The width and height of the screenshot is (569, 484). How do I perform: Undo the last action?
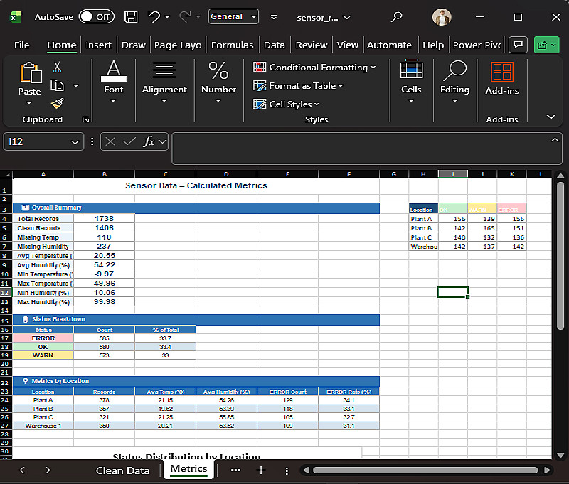[154, 16]
